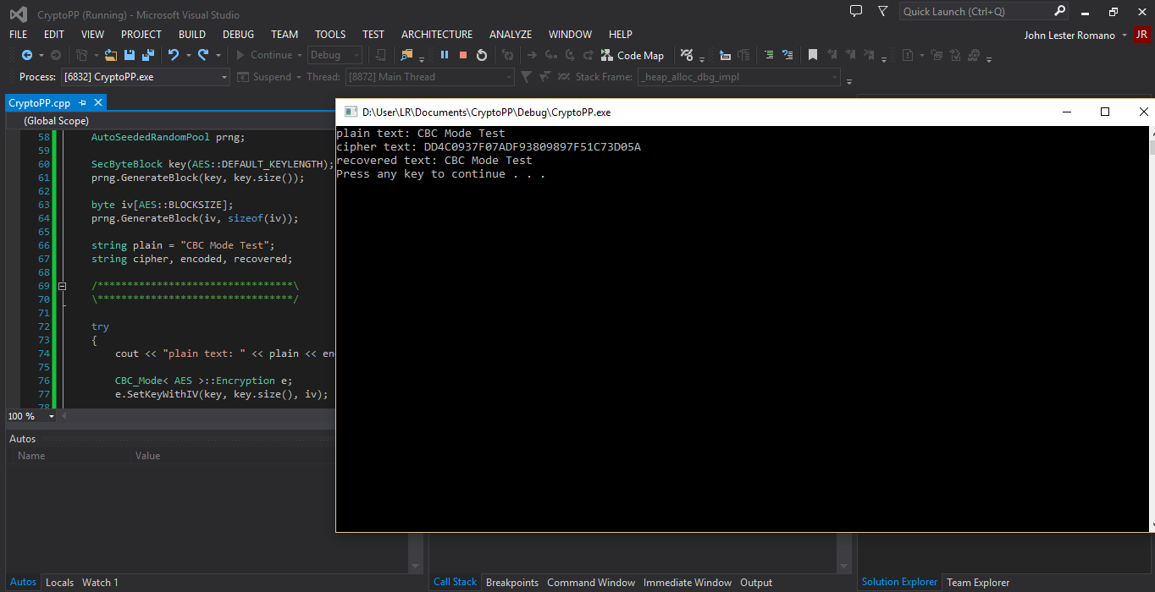This screenshot has height=592, width=1155.
Task: Switch to the Output tab
Action: coord(756,582)
